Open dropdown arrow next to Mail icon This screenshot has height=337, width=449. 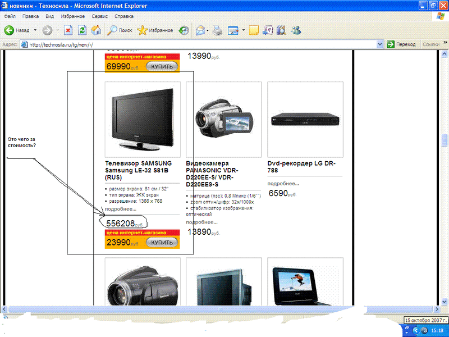(x=208, y=30)
